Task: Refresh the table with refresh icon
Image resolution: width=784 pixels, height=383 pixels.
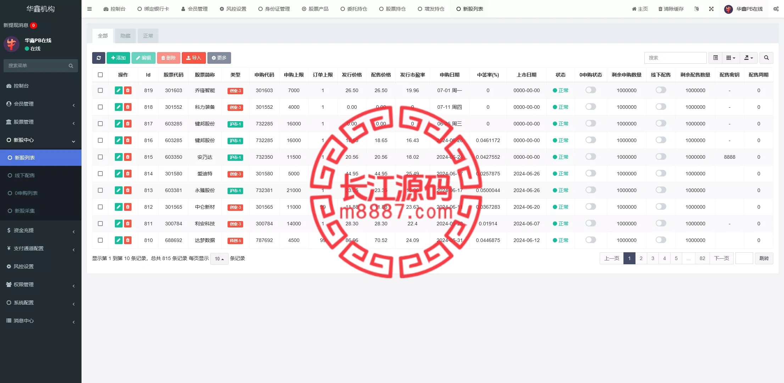Action: pos(99,58)
